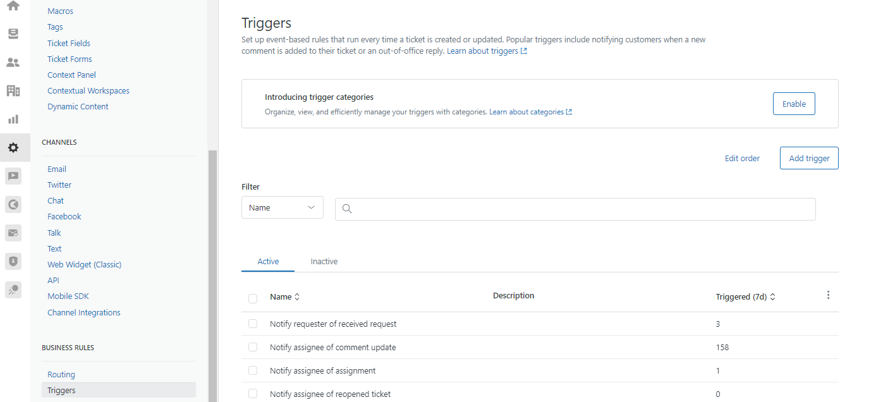
Task: Open the last app icon below the shield
Action: coord(13,289)
